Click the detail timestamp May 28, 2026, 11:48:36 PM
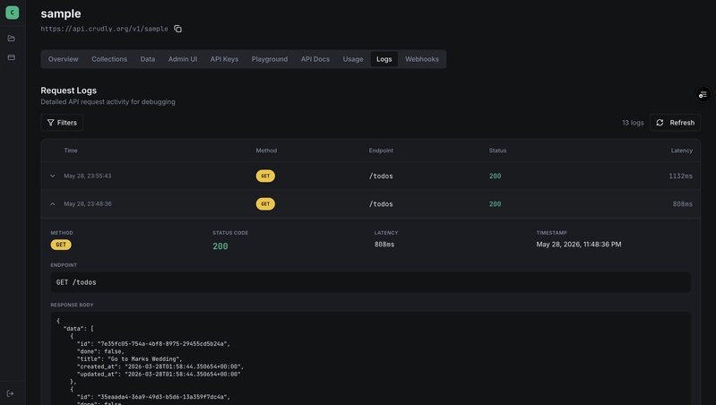 (x=579, y=245)
